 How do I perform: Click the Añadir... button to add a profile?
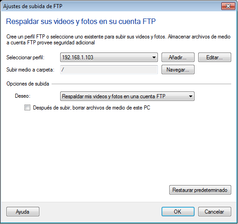click(x=178, y=57)
